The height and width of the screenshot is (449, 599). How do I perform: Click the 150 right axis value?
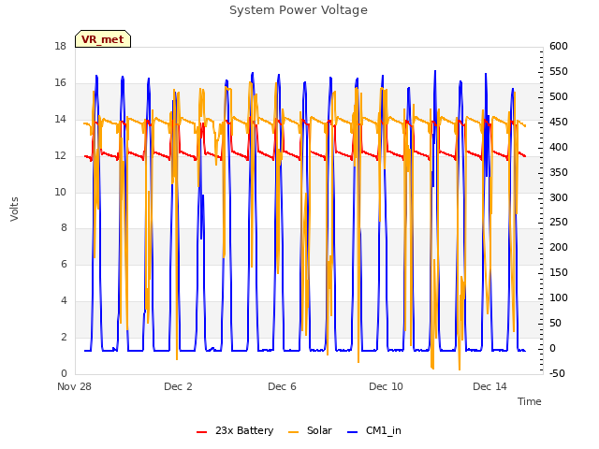pyautogui.click(x=559, y=272)
